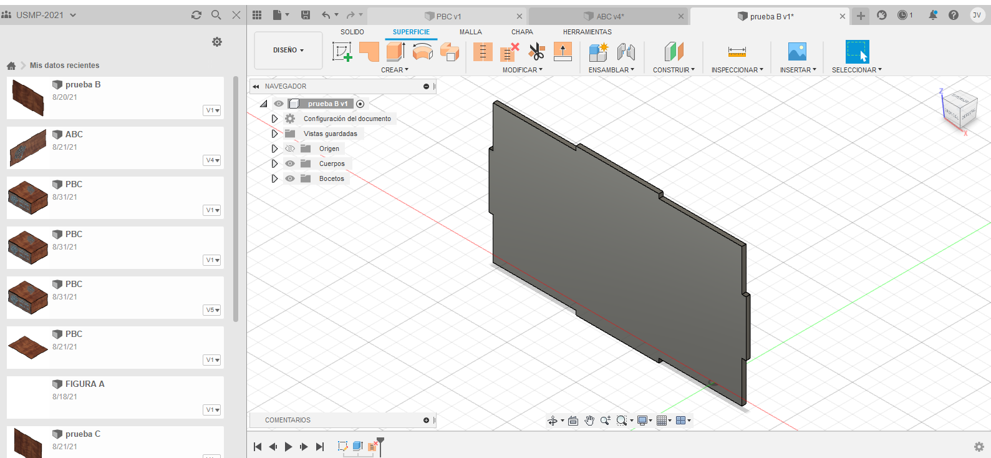This screenshot has height=458, width=991.
Task: Expand the Vistas guardadas node
Action: [x=274, y=134]
